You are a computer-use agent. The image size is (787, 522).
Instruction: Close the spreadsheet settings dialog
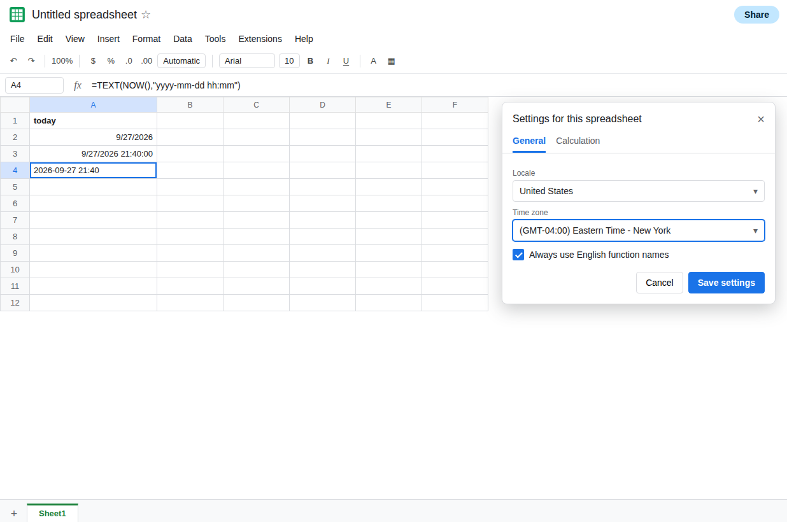pyautogui.click(x=761, y=119)
